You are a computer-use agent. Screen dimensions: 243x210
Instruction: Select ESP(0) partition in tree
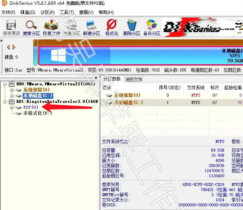pos(31,107)
